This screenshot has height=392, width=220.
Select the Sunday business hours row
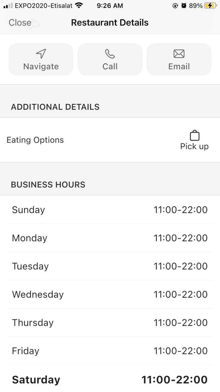pyautogui.click(x=110, y=210)
